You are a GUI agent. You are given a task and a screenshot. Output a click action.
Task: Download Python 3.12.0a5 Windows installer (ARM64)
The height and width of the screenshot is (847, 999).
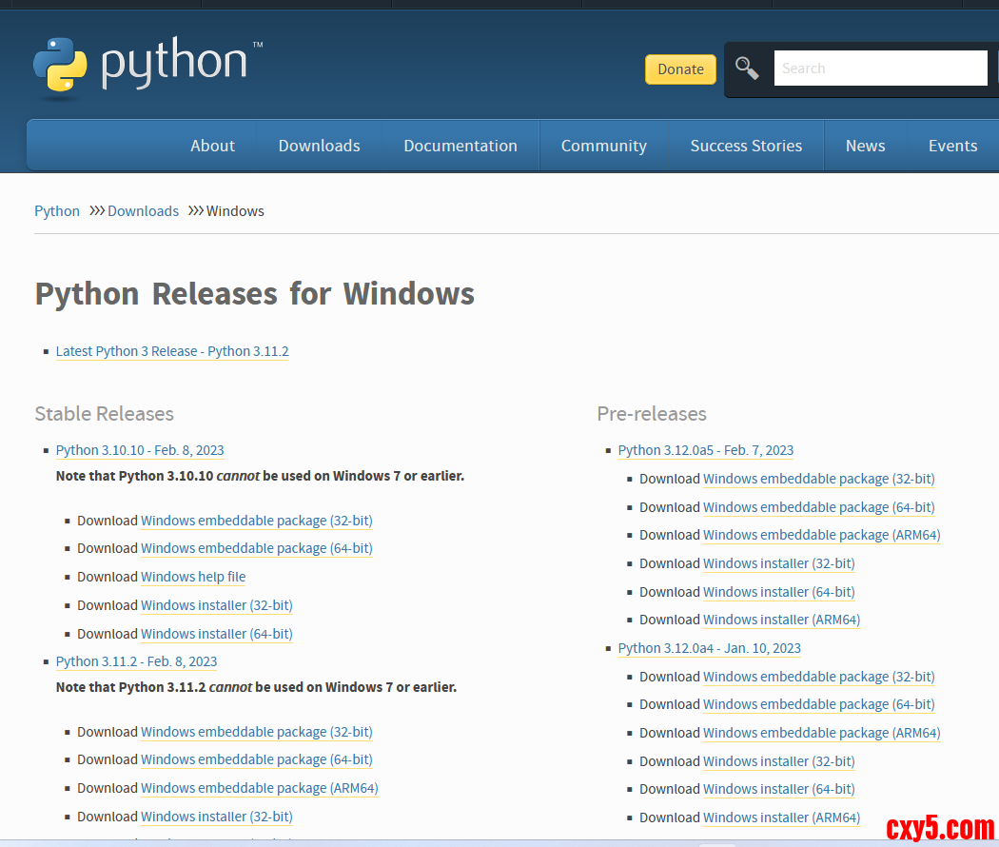tap(781, 620)
